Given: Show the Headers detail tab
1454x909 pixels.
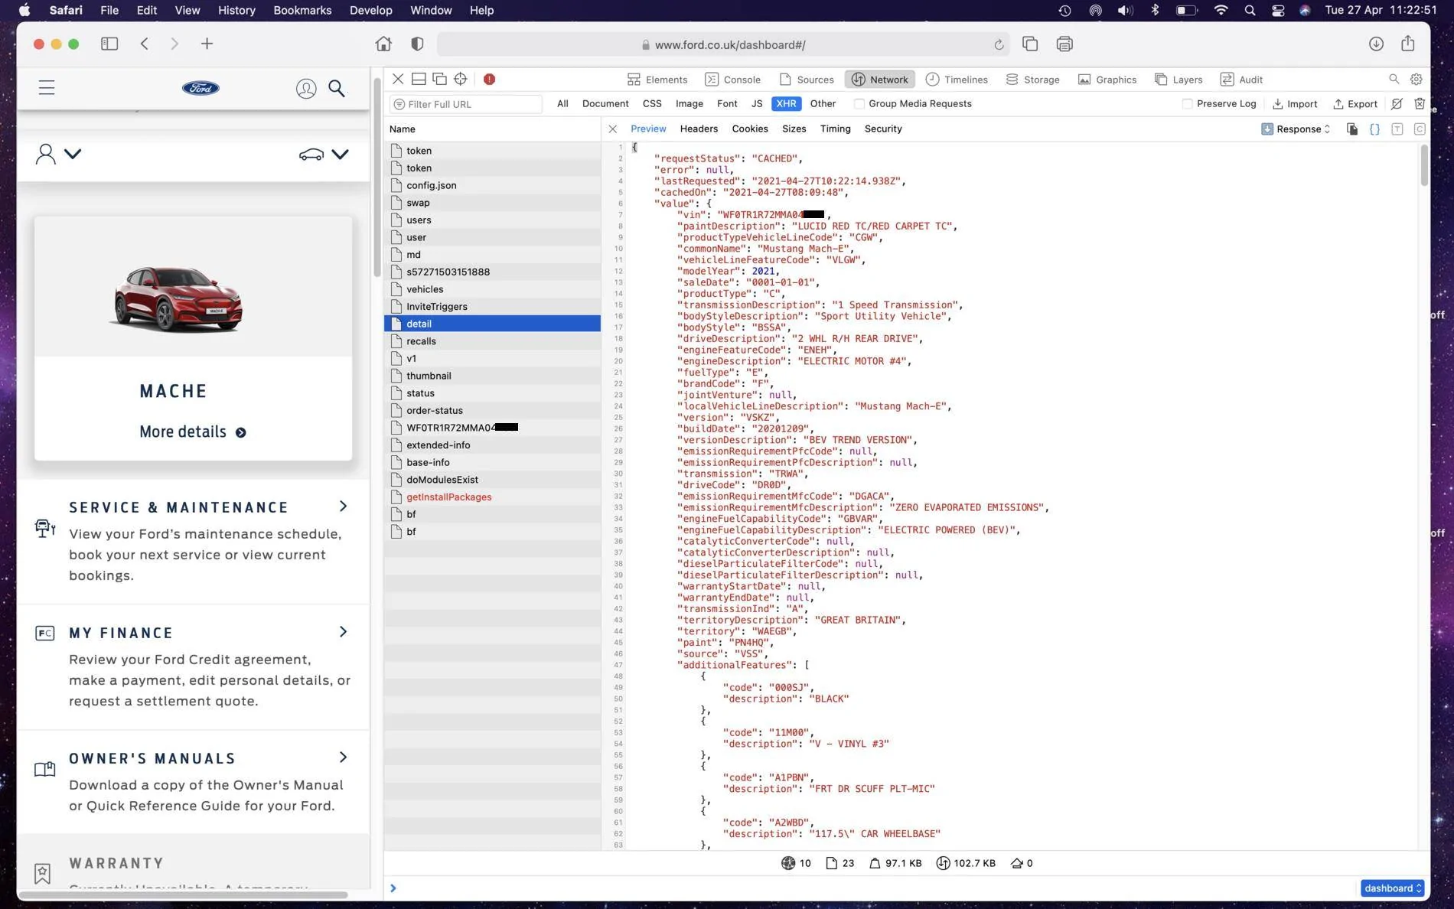Looking at the screenshot, I should tap(699, 129).
